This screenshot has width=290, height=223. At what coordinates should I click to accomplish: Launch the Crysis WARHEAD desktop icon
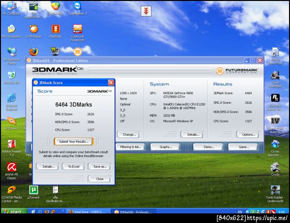coord(275,79)
